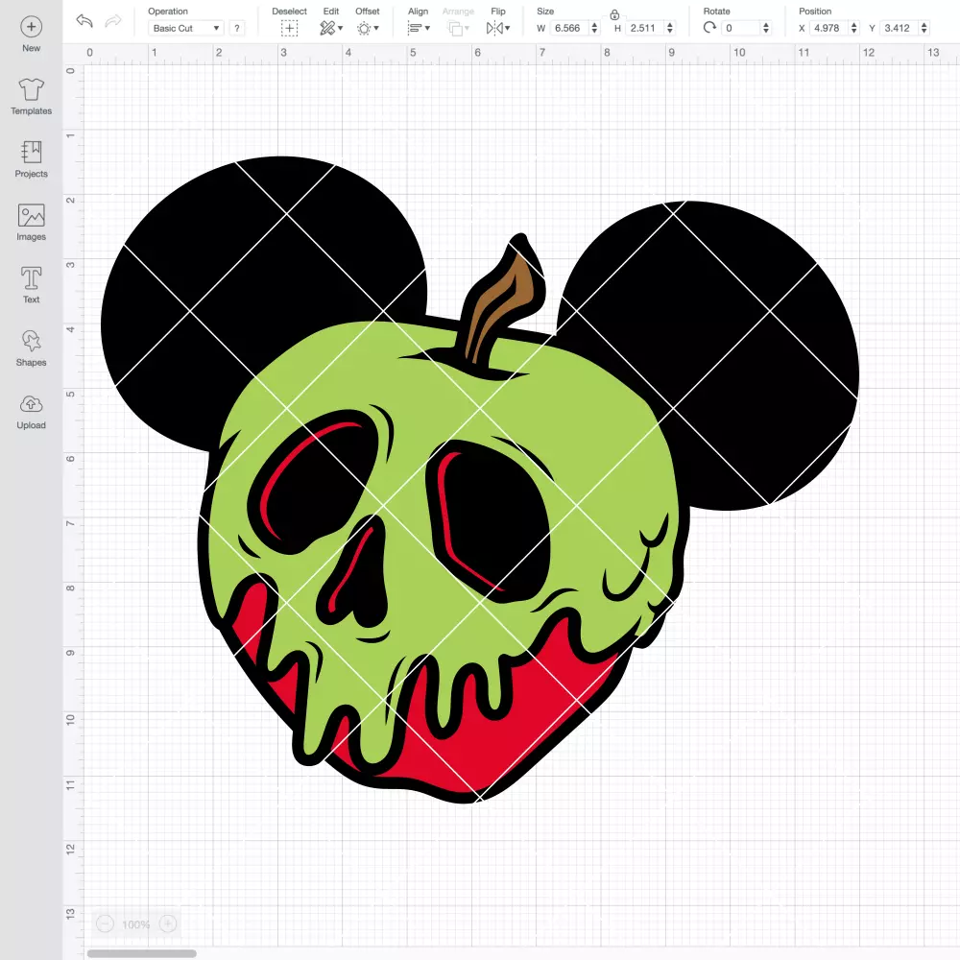Open the Projects panel
Viewport: 960px width, 960px height.
tap(32, 159)
